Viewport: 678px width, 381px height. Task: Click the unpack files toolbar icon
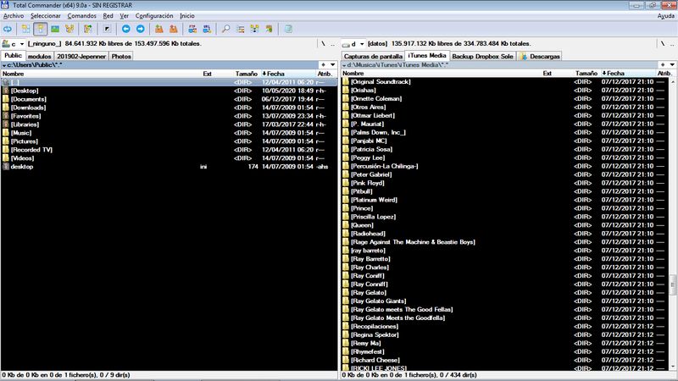click(x=174, y=29)
